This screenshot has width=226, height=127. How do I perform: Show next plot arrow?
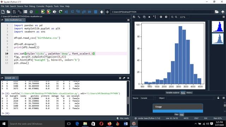click(166, 17)
